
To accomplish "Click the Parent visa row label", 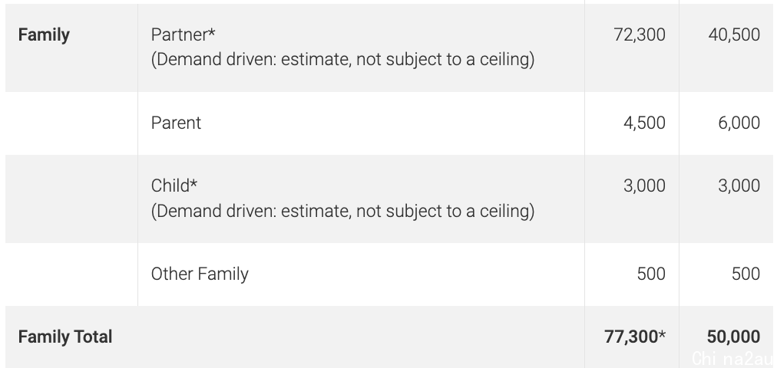I will pyautogui.click(x=176, y=123).
